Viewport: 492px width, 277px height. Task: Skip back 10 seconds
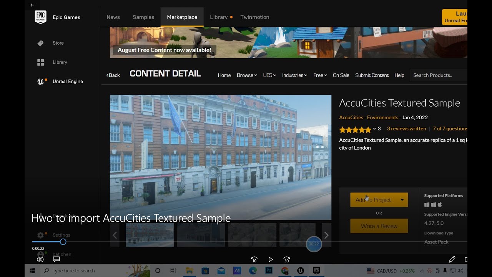tap(254, 260)
